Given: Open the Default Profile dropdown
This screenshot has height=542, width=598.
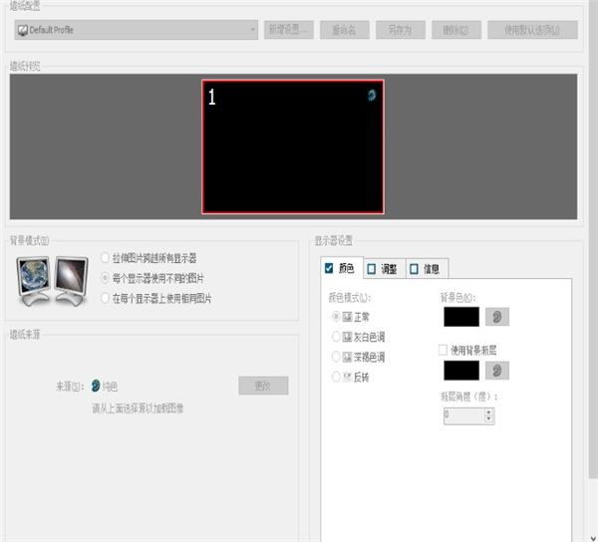Looking at the screenshot, I should click(x=137, y=30).
